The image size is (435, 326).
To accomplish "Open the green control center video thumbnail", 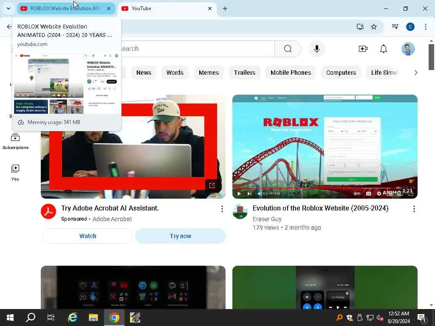I will click(325, 287).
